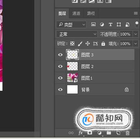Screen dimensions: 140x139
Task: Select layer name 图层 3
Action: (87, 55)
